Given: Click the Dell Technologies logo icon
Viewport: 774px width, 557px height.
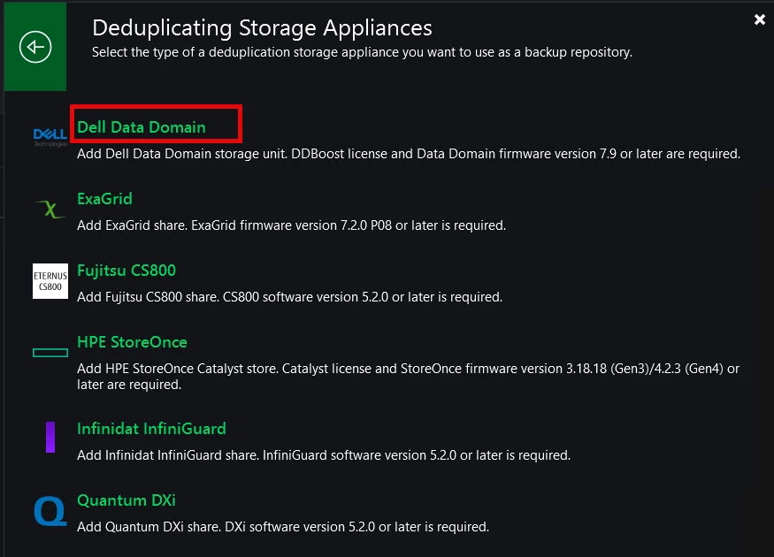Looking at the screenshot, I should [x=50, y=136].
